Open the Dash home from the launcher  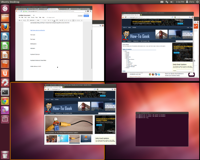click(5, 9)
